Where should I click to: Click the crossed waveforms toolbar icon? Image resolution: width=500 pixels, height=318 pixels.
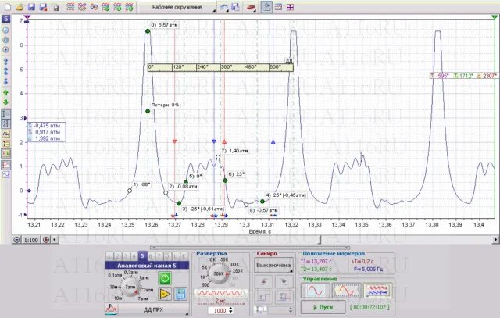coord(82,7)
